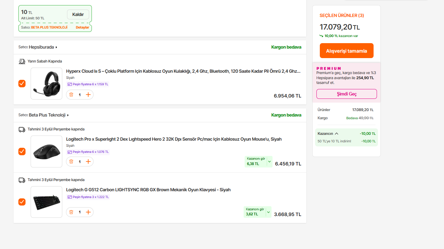The height and width of the screenshot is (249, 444).
Task: Open the Logitech G512 keyboard thumbnail
Action: click(x=47, y=202)
